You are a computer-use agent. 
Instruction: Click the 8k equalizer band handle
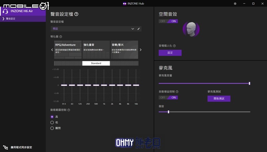(x=128, y=85)
